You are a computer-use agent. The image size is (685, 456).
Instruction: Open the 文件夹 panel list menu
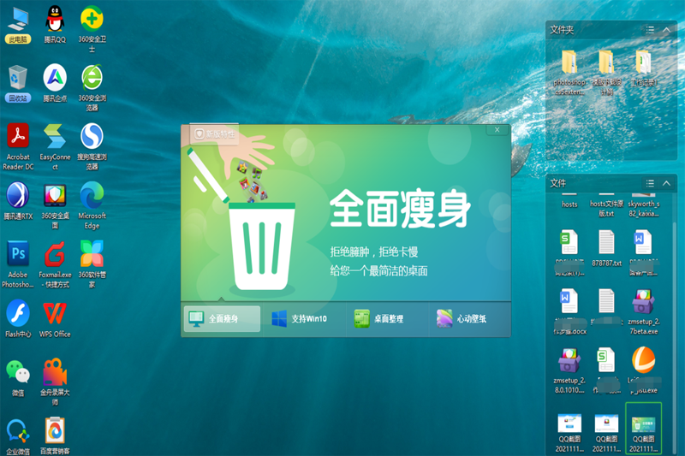click(650, 30)
